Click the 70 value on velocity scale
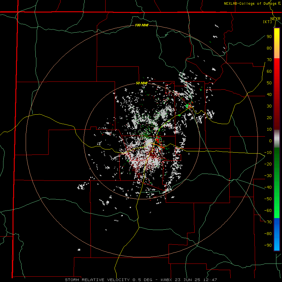The width and height of the screenshot is (282, 282). coord(269,60)
